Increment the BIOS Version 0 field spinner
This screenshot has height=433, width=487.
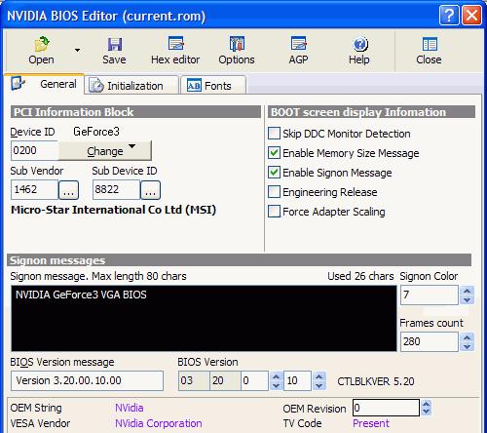[x=276, y=376]
